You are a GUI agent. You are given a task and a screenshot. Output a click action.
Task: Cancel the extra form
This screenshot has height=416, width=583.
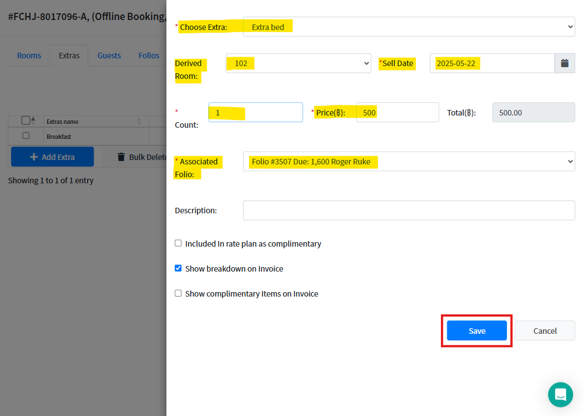pyautogui.click(x=544, y=330)
